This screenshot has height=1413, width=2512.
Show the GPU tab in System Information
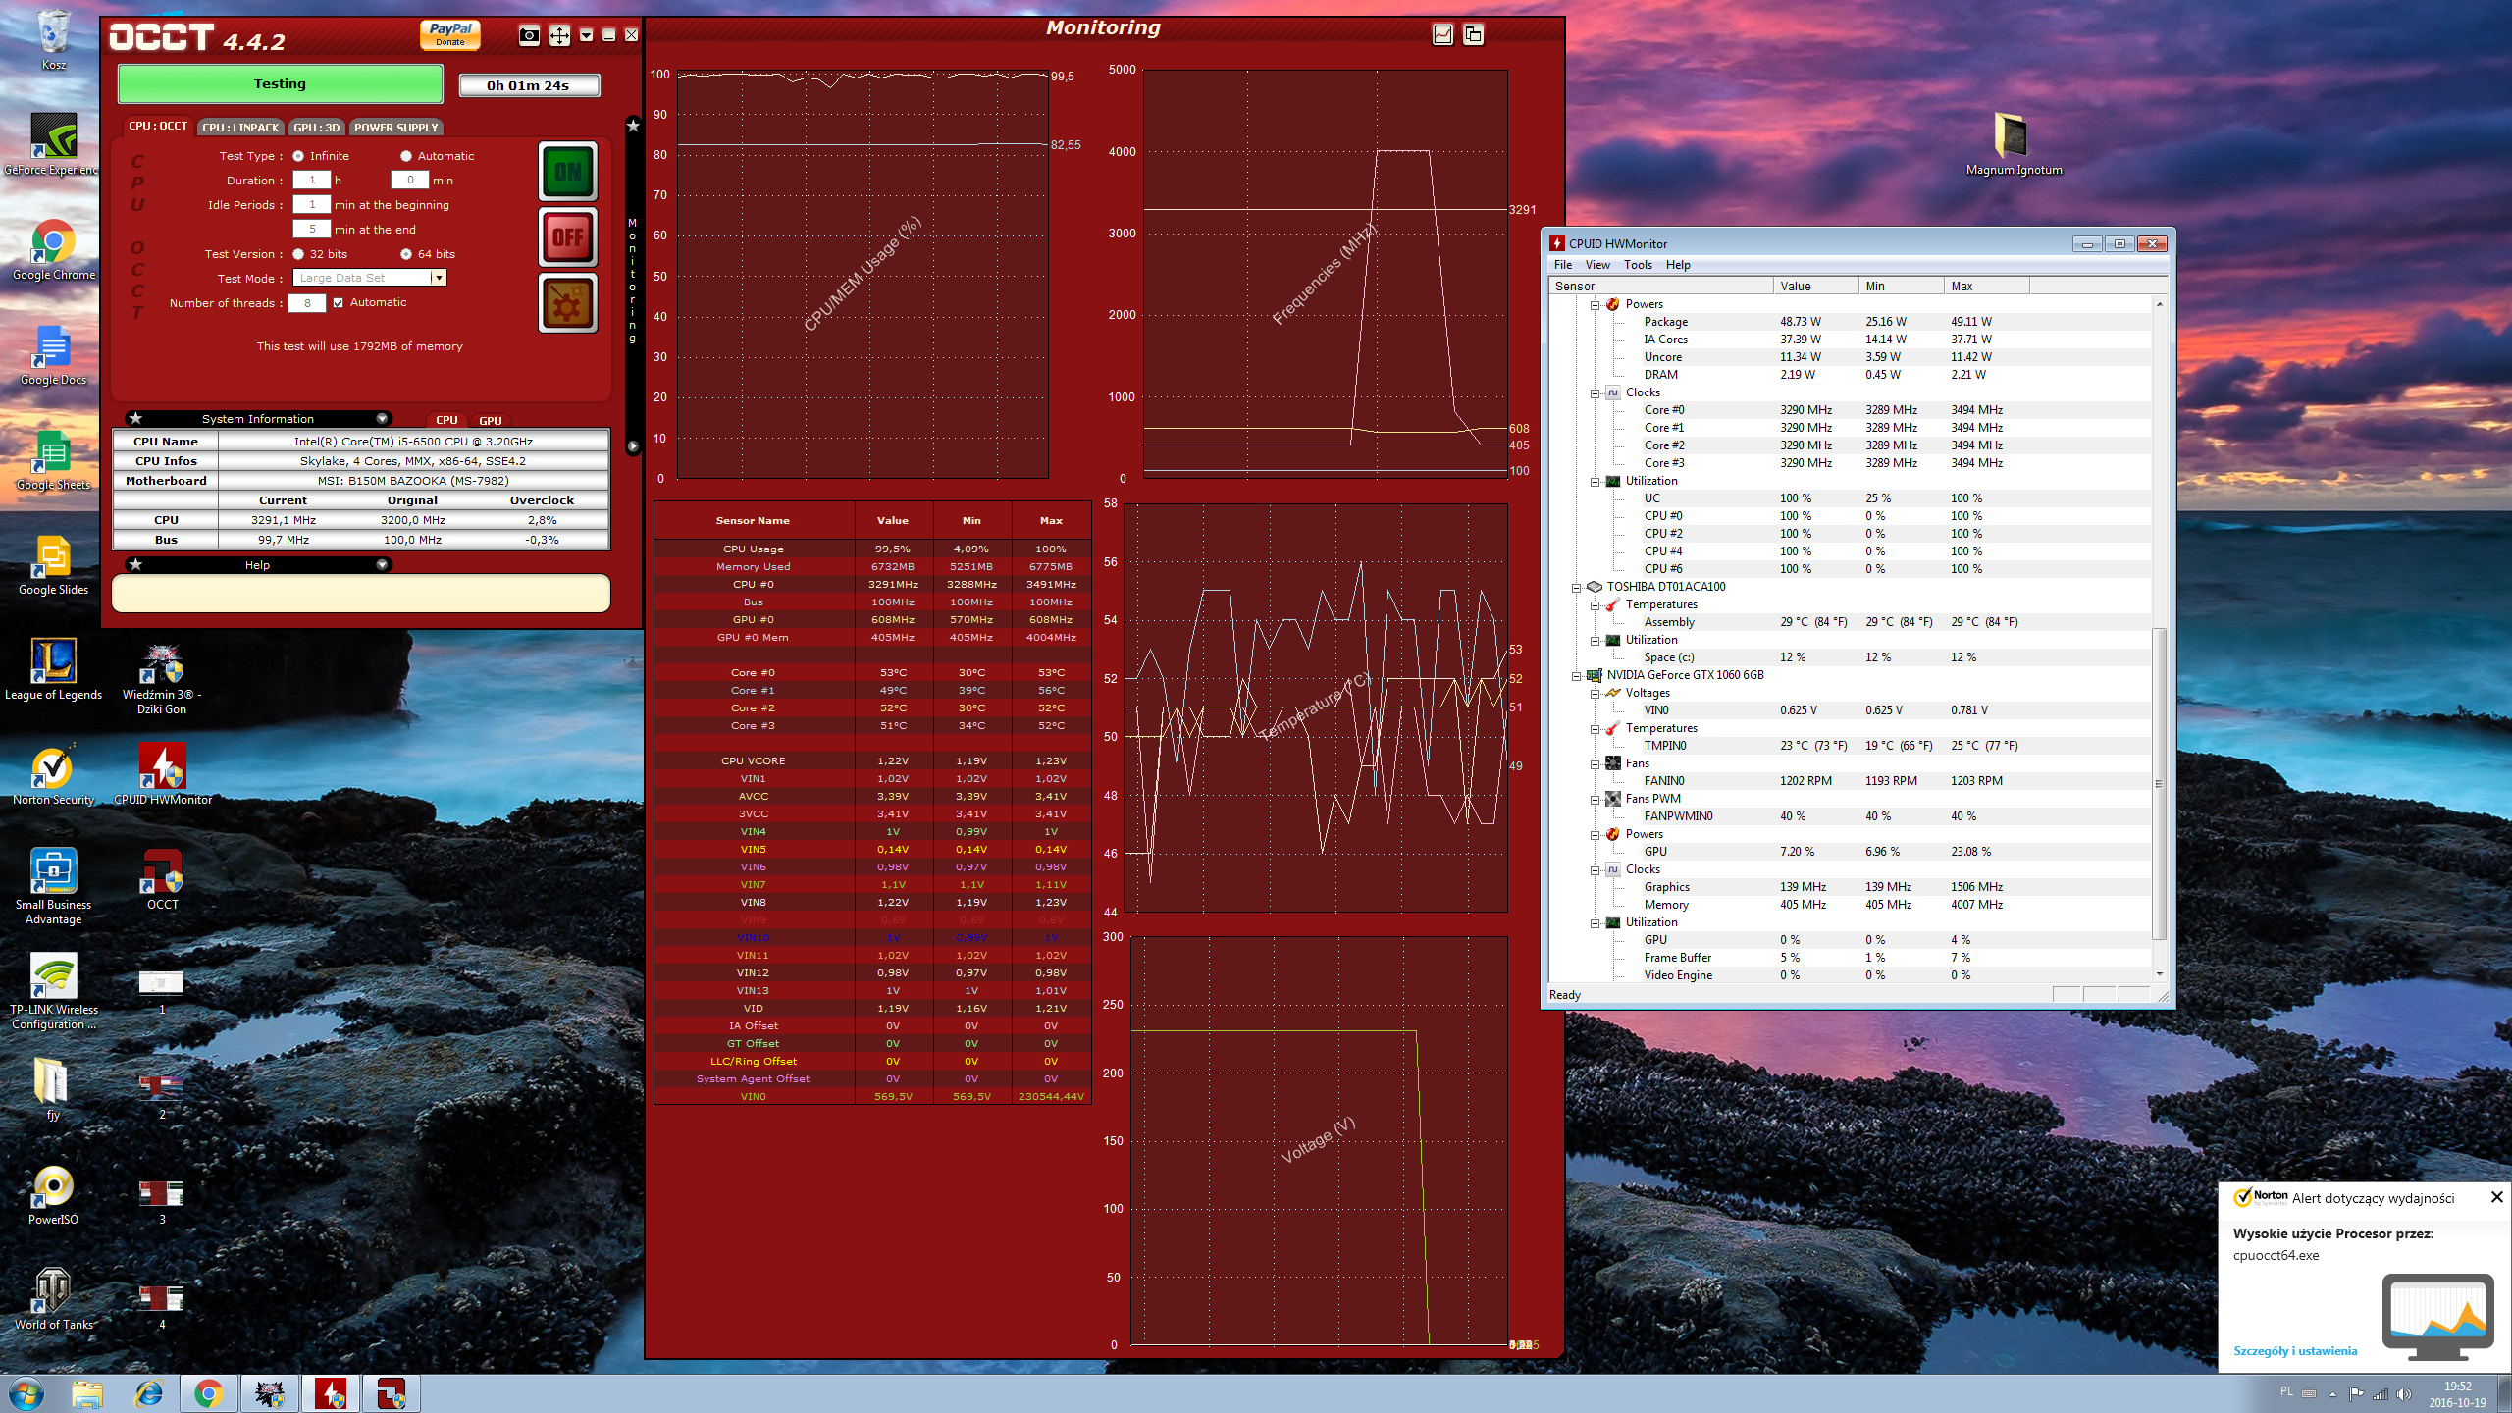pyautogui.click(x=490, y=421)
